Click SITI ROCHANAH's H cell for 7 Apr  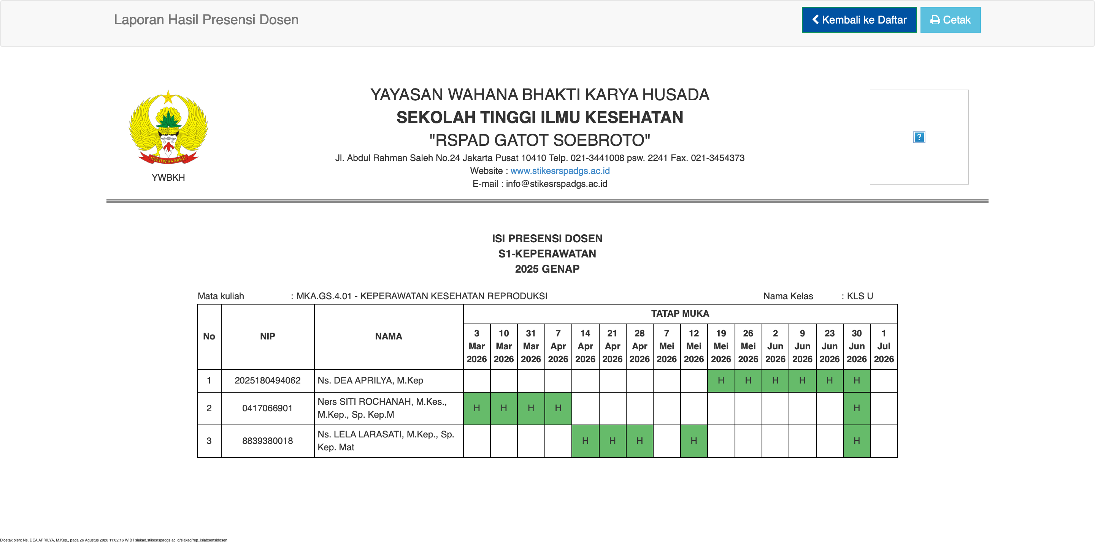(x=558, y=408)
